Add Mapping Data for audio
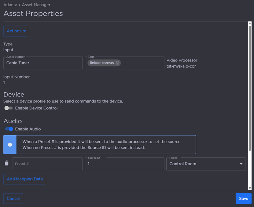 point(24,179)
